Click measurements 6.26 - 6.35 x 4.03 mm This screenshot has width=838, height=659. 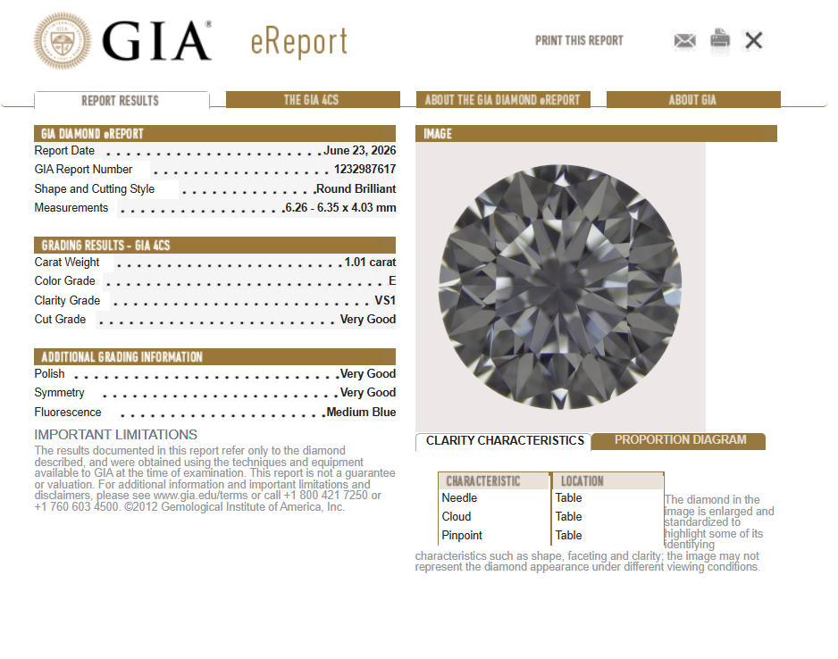340,208
